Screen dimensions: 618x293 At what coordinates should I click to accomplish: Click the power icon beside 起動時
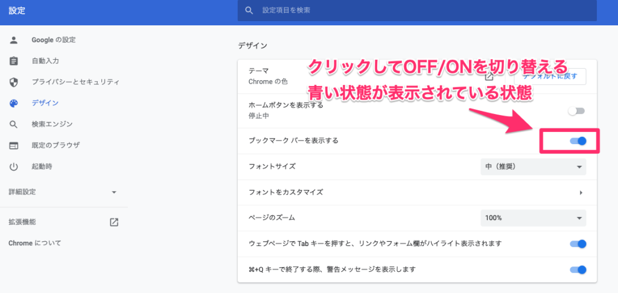pos(14,166)
